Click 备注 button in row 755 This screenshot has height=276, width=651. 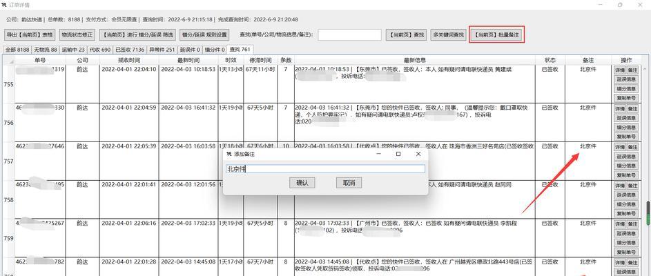[x=632, y=70]
